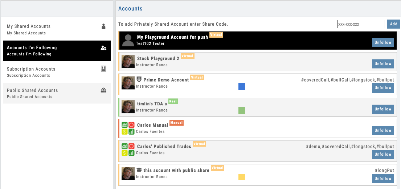
Task: Unfollow My Playground Account for push
Action: [383, 42]
